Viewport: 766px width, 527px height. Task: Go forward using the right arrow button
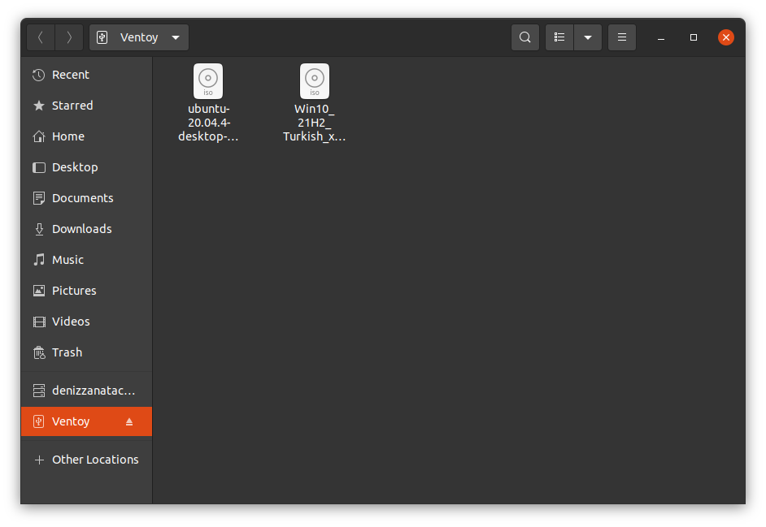click(69, 37)
